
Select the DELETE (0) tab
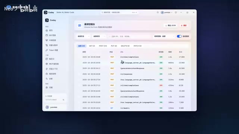point(125,46)
